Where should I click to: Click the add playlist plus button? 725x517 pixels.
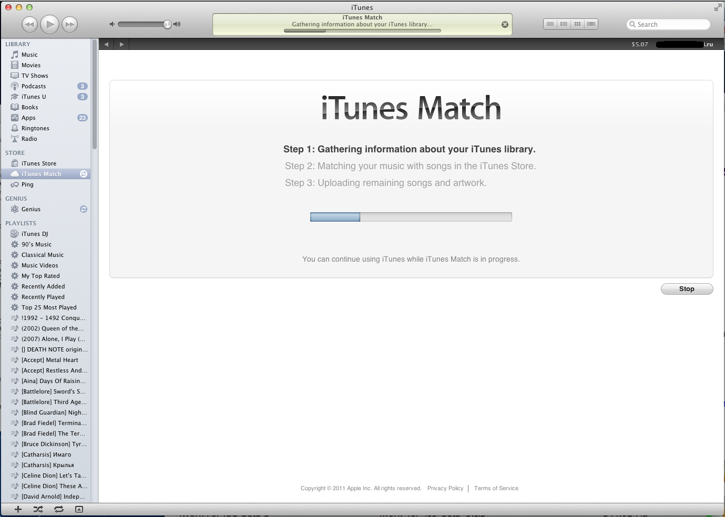pyautogui.click(x=18, y=509)
